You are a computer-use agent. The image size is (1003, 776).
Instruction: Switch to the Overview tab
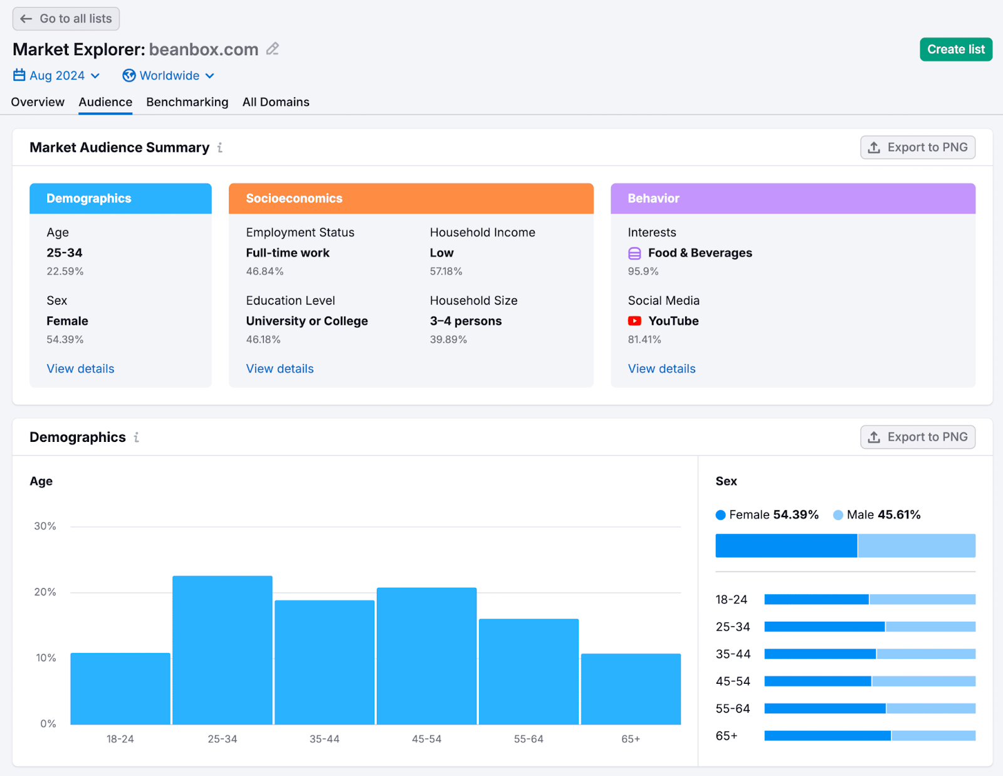pos(38,102)
